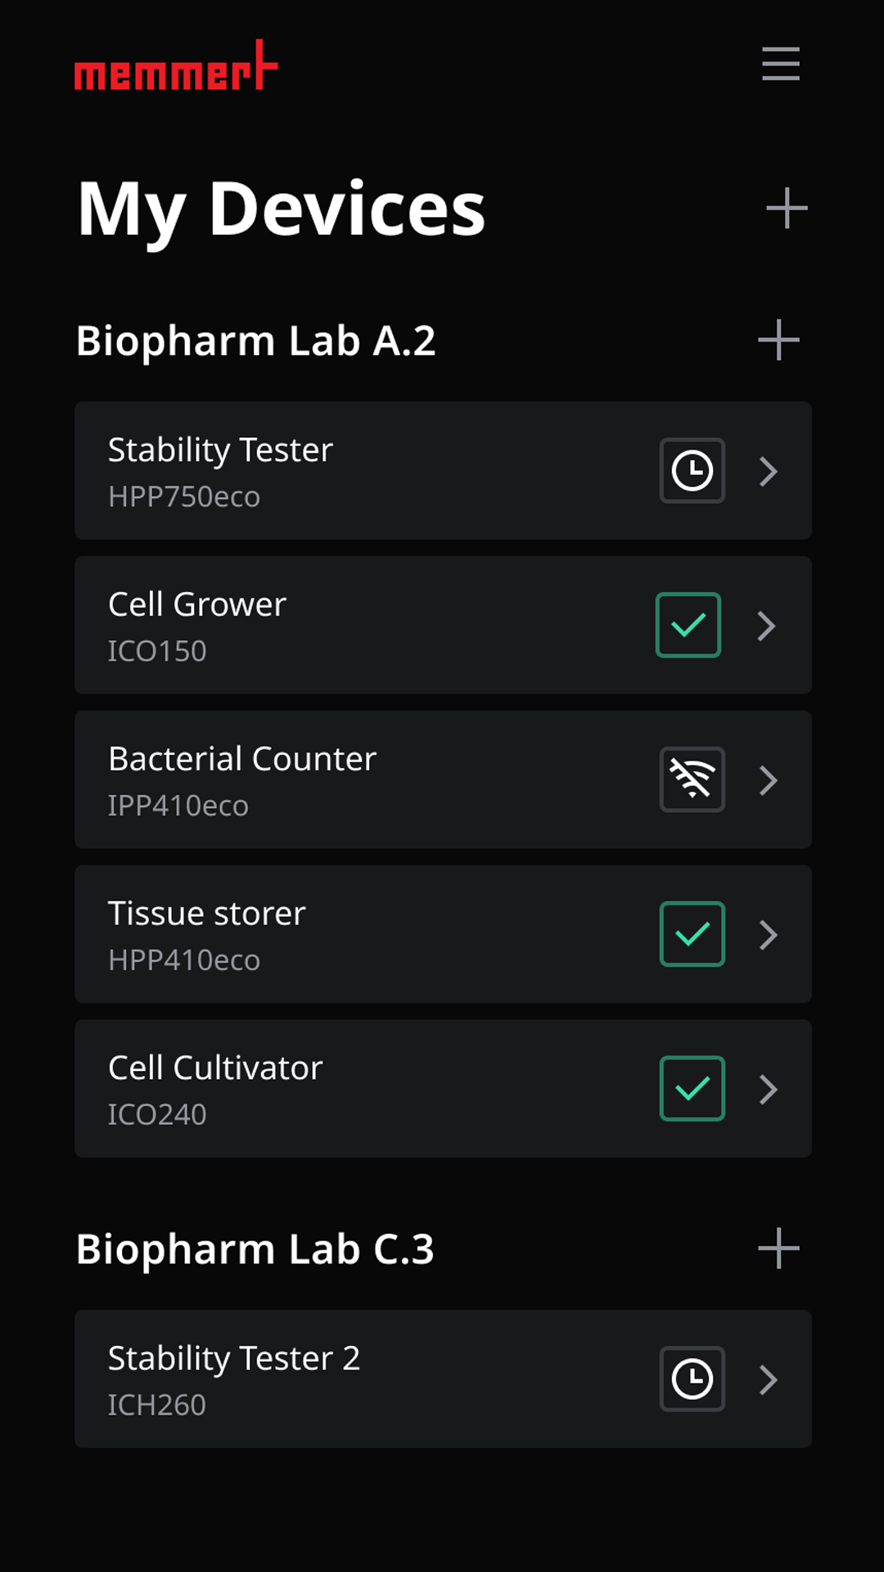Open the Cell Cultivator ICO240 card

(443, 1088)
